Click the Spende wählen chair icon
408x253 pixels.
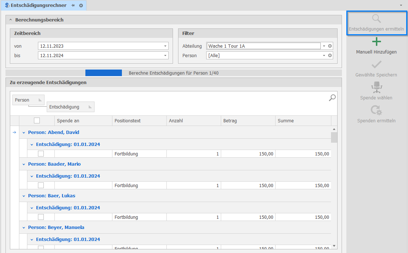point(376,87)
